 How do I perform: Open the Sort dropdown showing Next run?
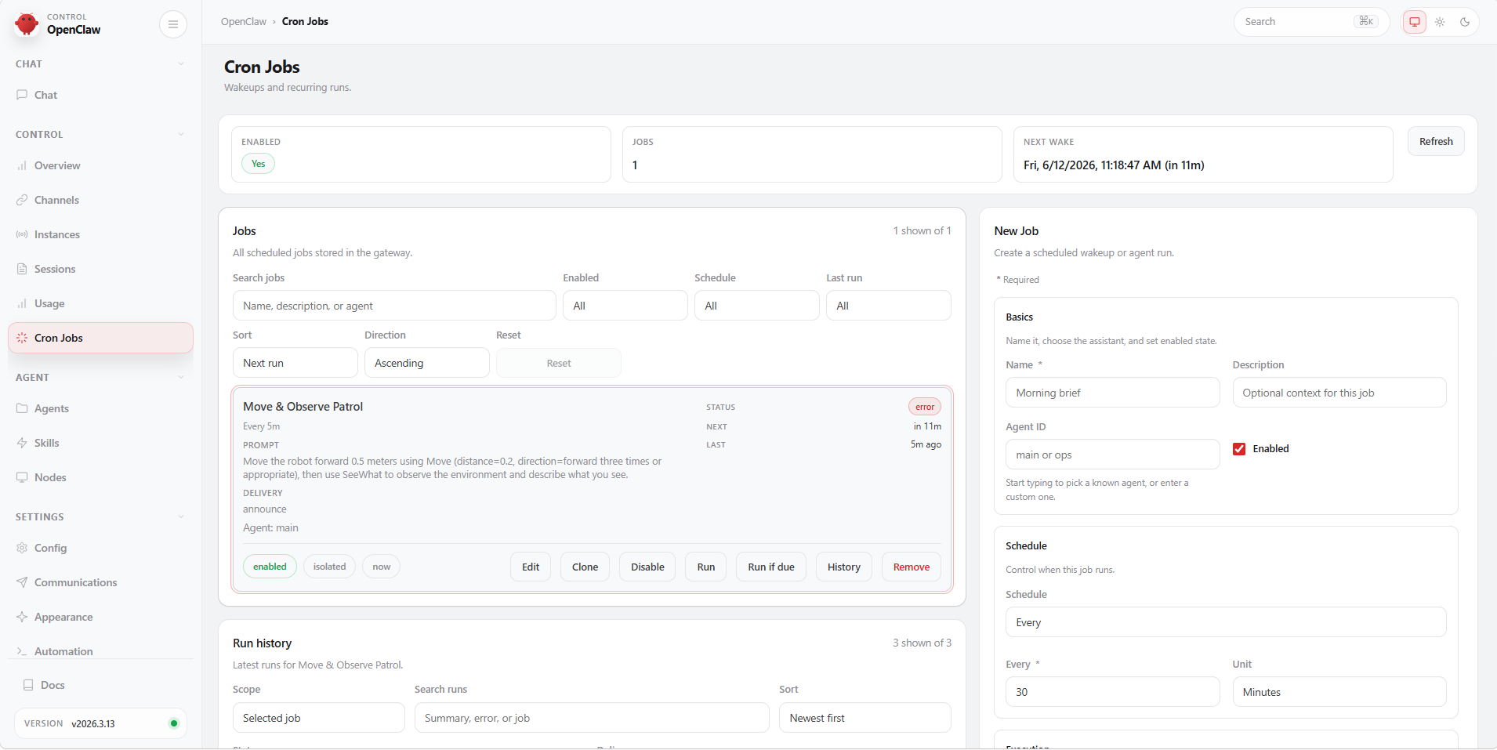[295, 363]
